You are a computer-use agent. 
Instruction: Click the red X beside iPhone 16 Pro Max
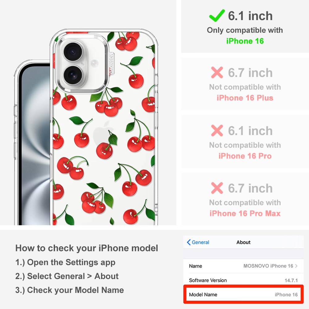(217, 188)
